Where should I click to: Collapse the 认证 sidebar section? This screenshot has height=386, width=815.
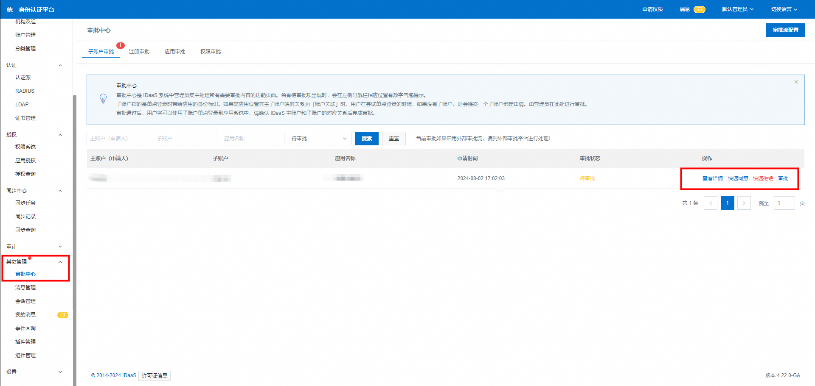(60, 65)
